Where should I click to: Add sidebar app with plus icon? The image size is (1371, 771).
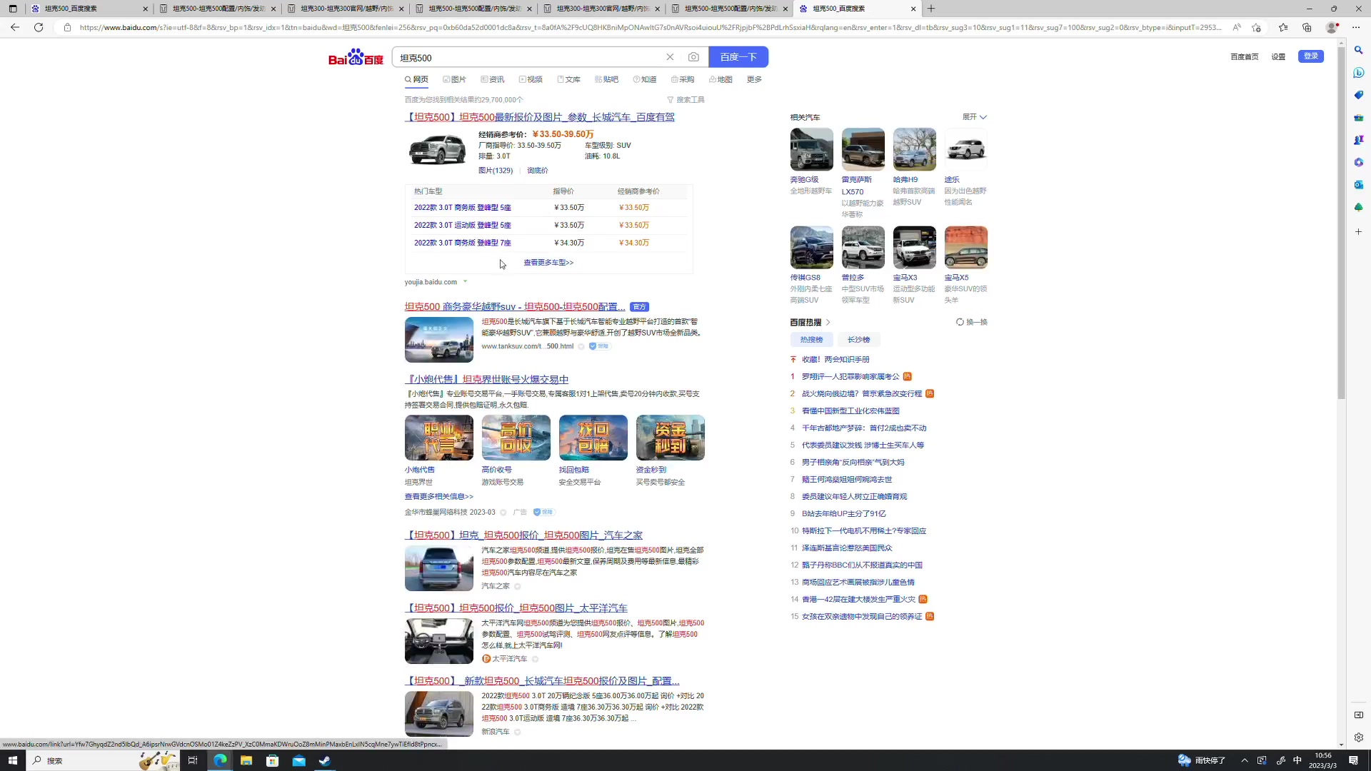pyautogui.click(x=1358, y=232)
